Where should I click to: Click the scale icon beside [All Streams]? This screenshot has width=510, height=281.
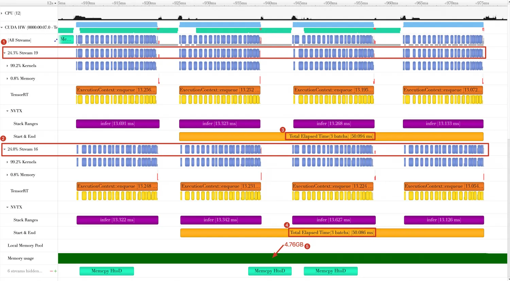pyautogui.click(x=56, y=40)
